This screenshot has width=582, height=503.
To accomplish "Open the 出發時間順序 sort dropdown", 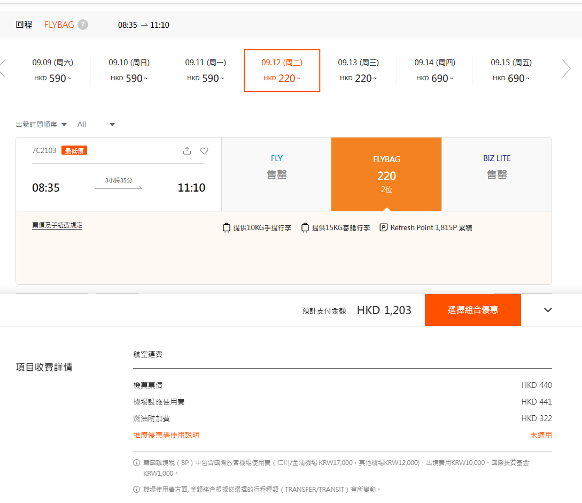I will [x=40, y=124].
